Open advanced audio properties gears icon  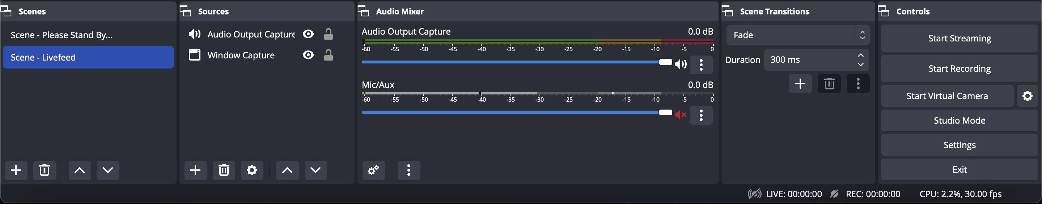point(373,170)
